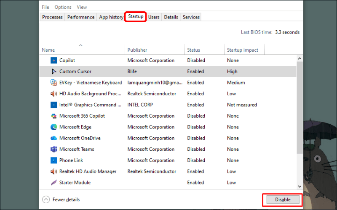This screenshot has height=210, width=337.
Task: Click the scrollbar down arrow
Action: (x=300, y=186)
